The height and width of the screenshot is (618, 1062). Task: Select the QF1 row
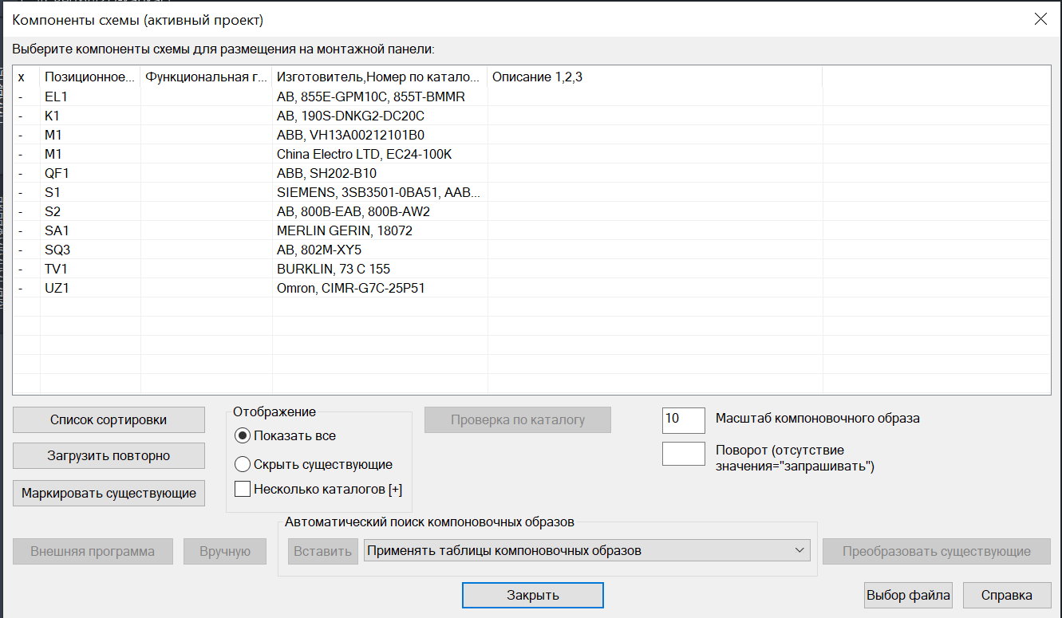[x=531, y=173]
